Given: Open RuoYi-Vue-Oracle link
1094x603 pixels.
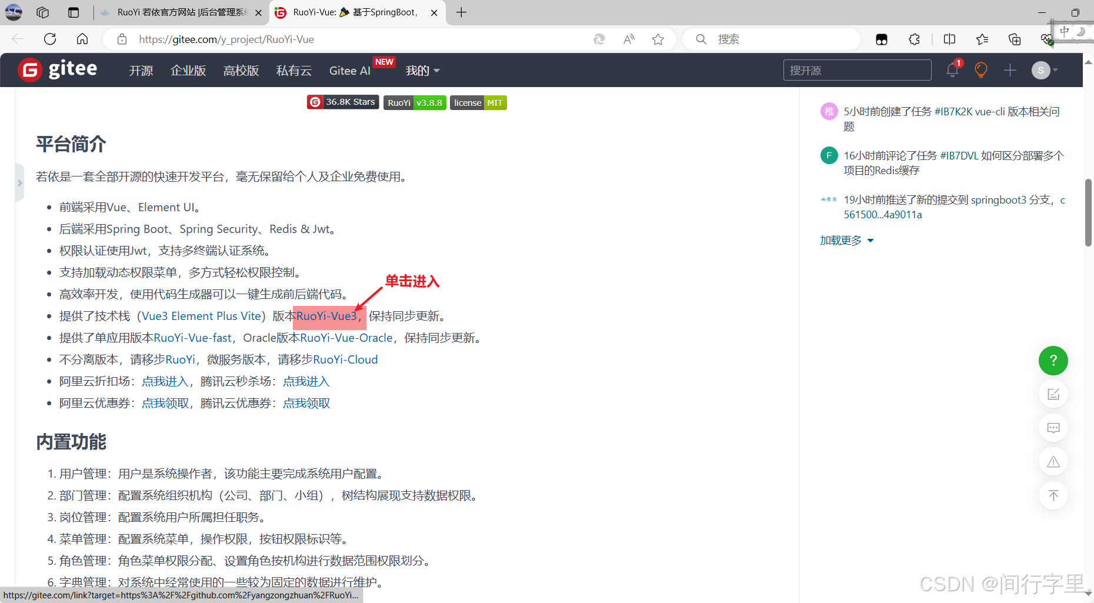Looking at the screenshot, I should (346, 338).
